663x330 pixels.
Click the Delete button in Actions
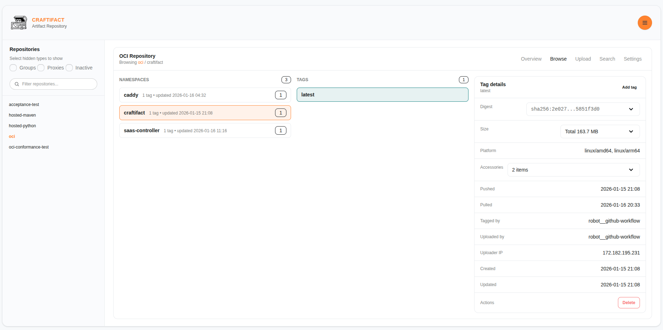[x=629, y=303]
